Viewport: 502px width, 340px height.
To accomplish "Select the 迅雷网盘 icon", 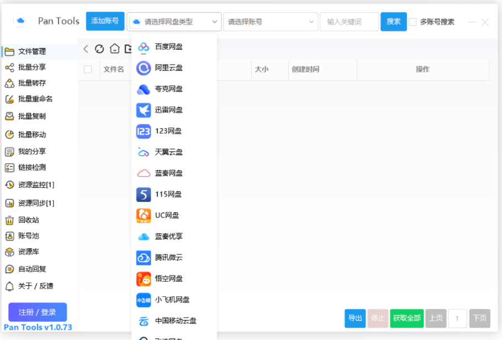I will 144,110.
